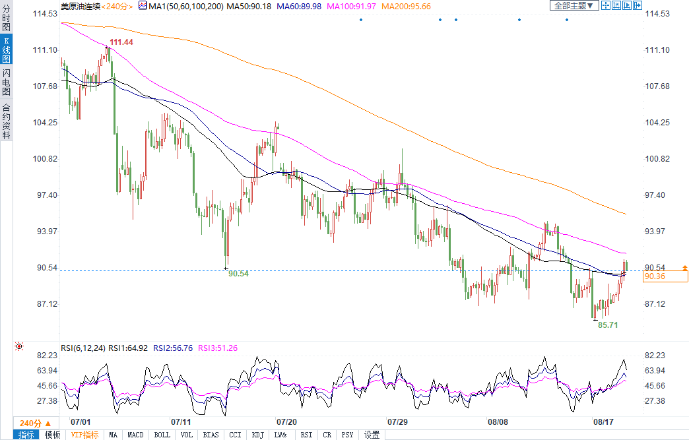The width and height of the screenshot is (689, 440).
Task: Expand the 240分 period selector at bottom left
Action: point(30,423)
